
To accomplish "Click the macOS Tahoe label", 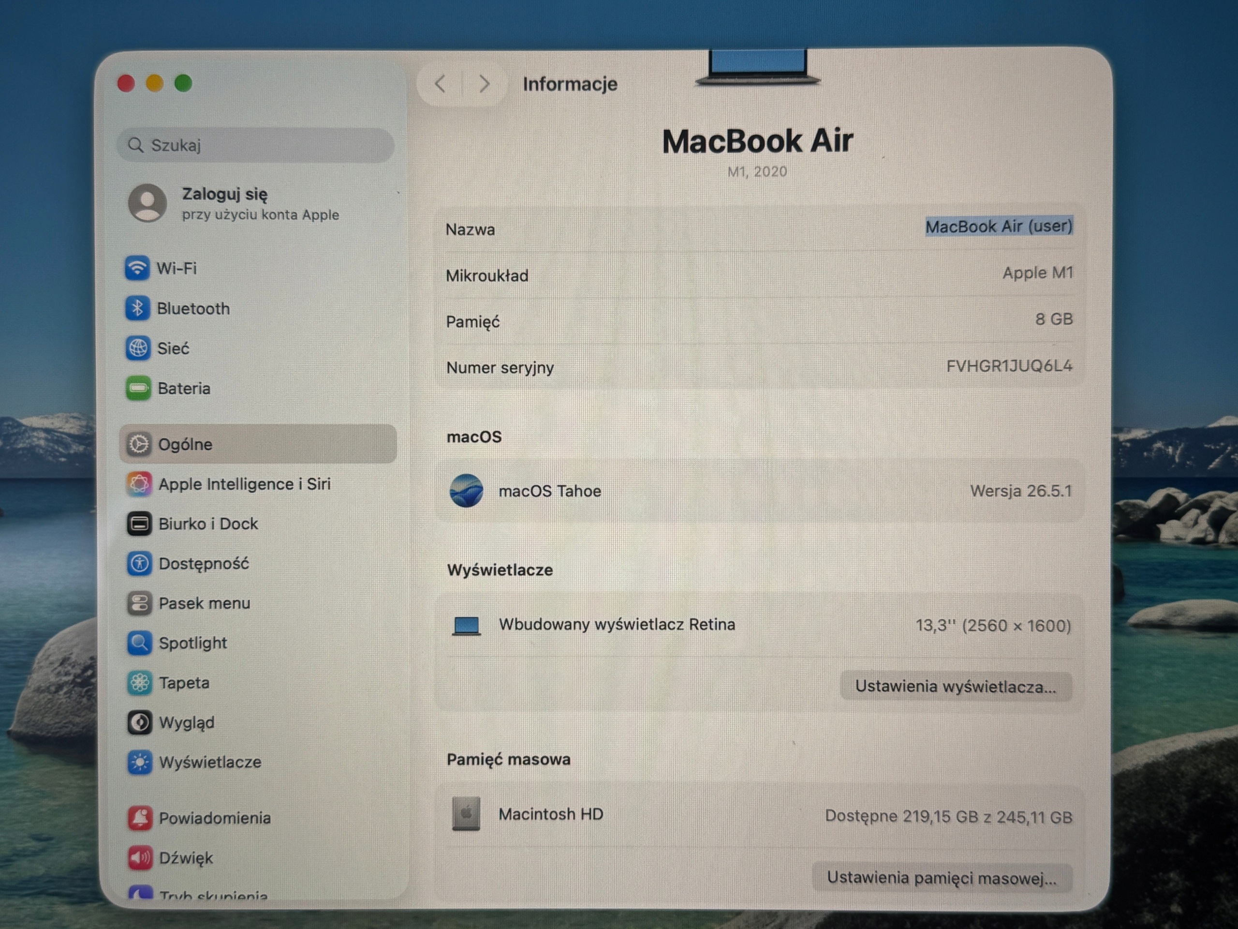I will pos(550,491).
